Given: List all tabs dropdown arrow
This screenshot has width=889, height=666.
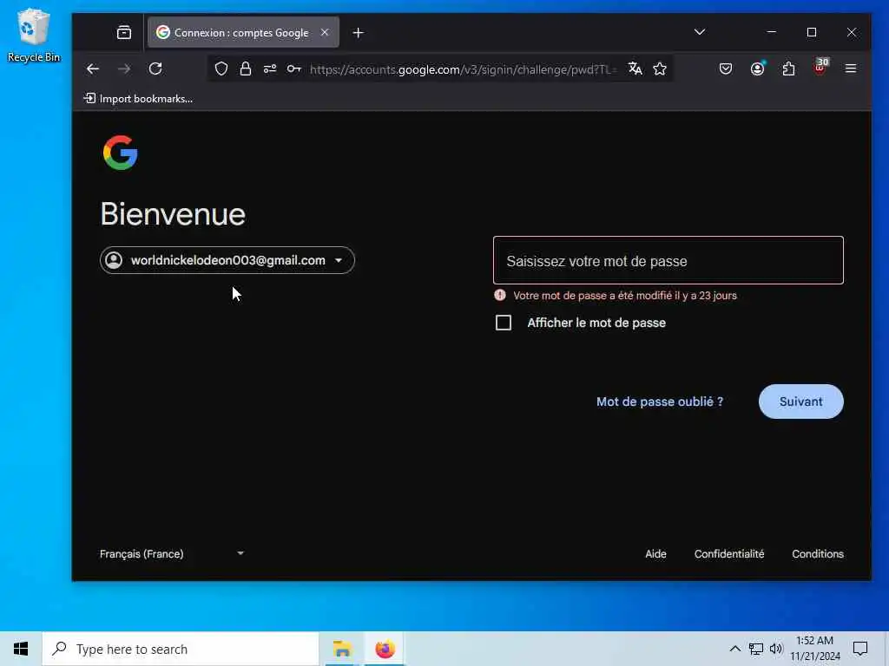Looking at the screenshot, I should coord(700,32).
